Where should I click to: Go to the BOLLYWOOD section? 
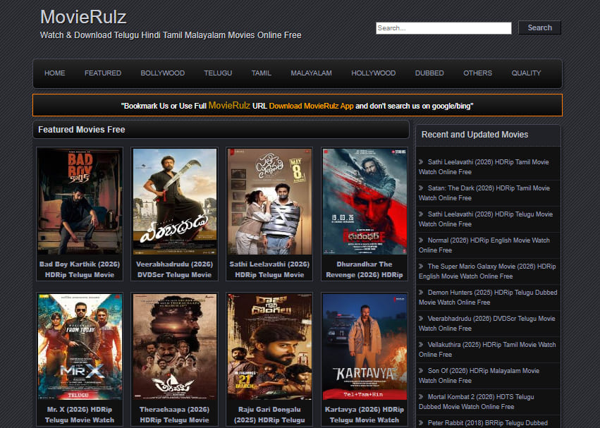163,73
